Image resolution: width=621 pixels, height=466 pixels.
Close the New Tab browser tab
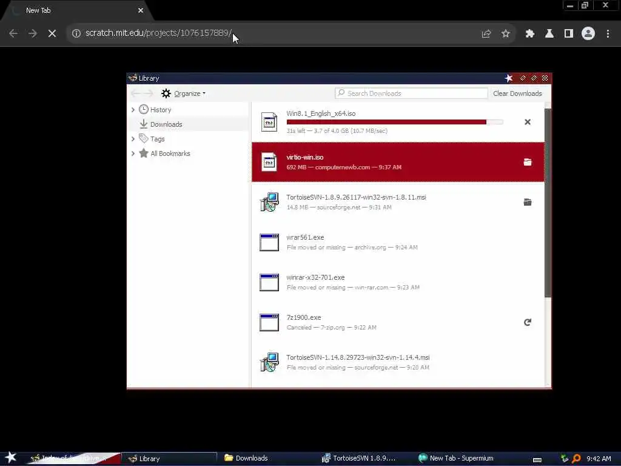141,10
